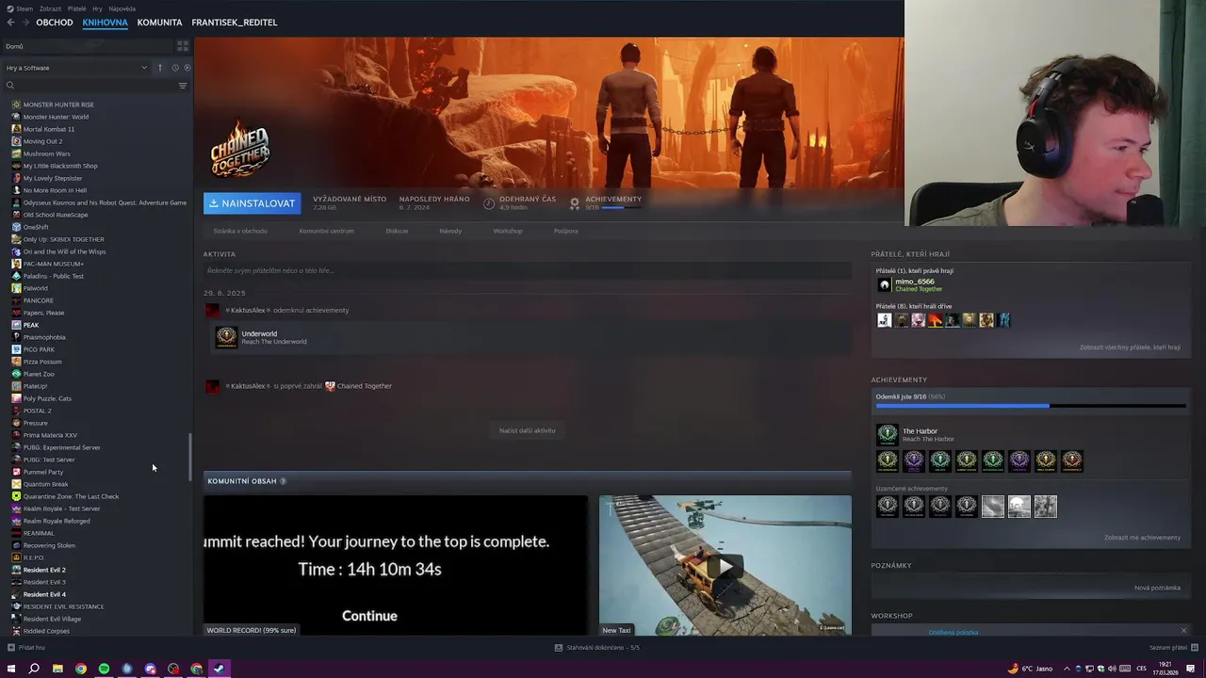Open the FRANTISEK_REDITEL profile tab

(235, 23)
